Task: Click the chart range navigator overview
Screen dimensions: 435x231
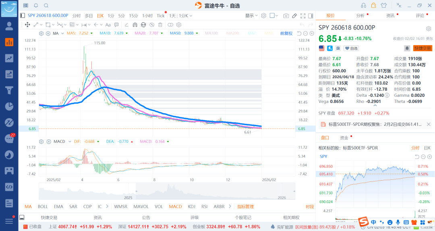Action: [x=167, y=191]
